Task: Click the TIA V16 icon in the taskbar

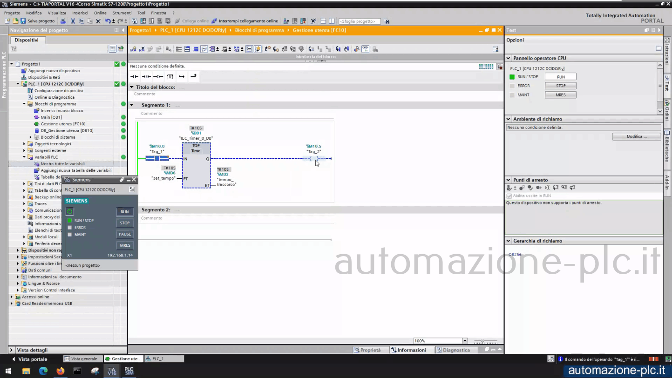Action: tap(112, 371)
